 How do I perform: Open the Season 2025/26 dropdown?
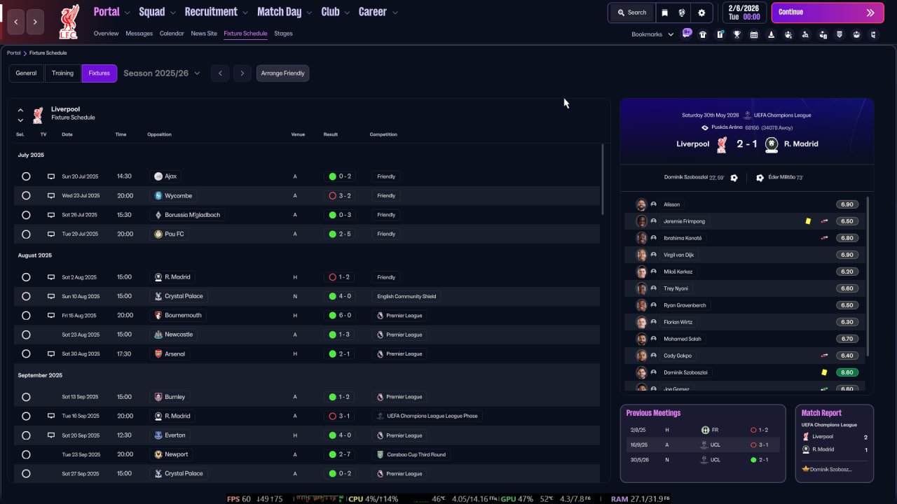tap(162, 73)
